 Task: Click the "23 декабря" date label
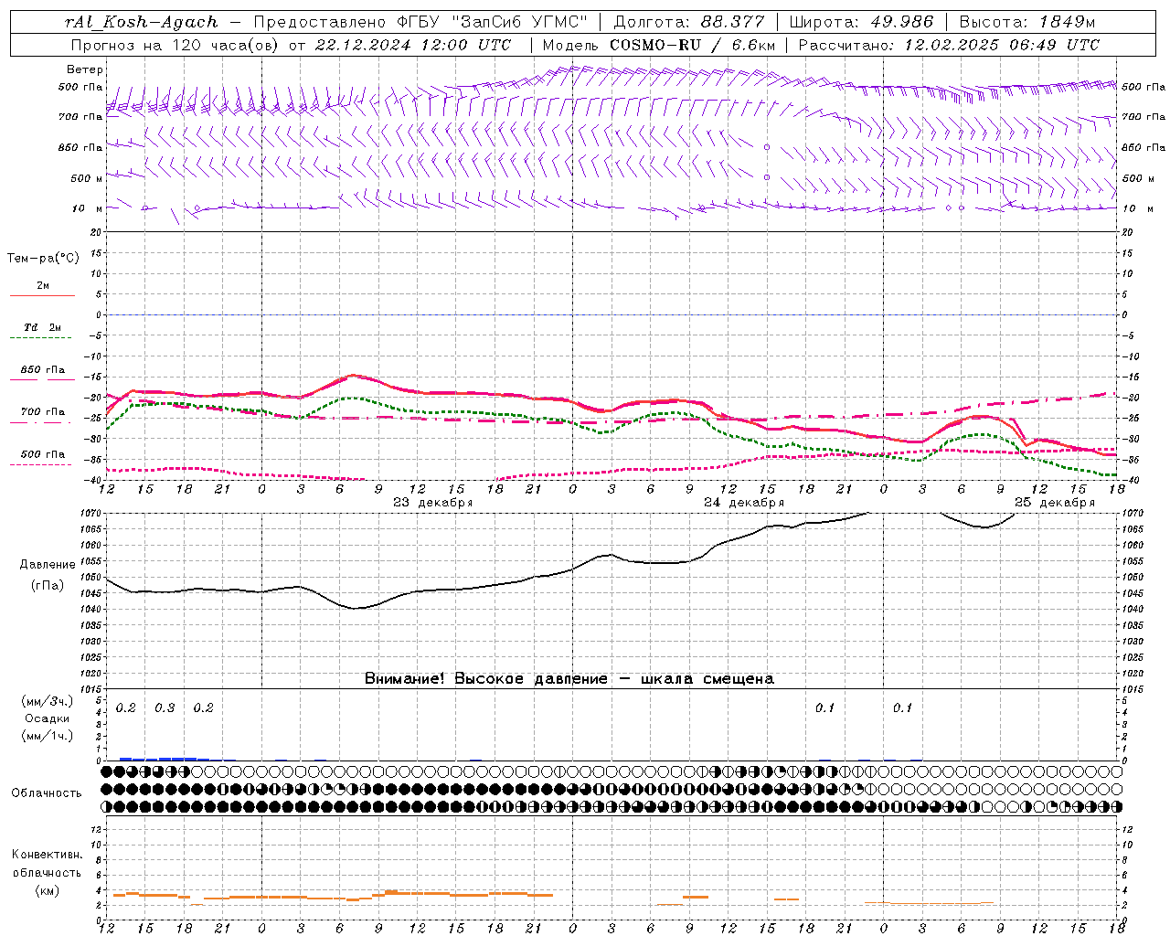[433, 503]
